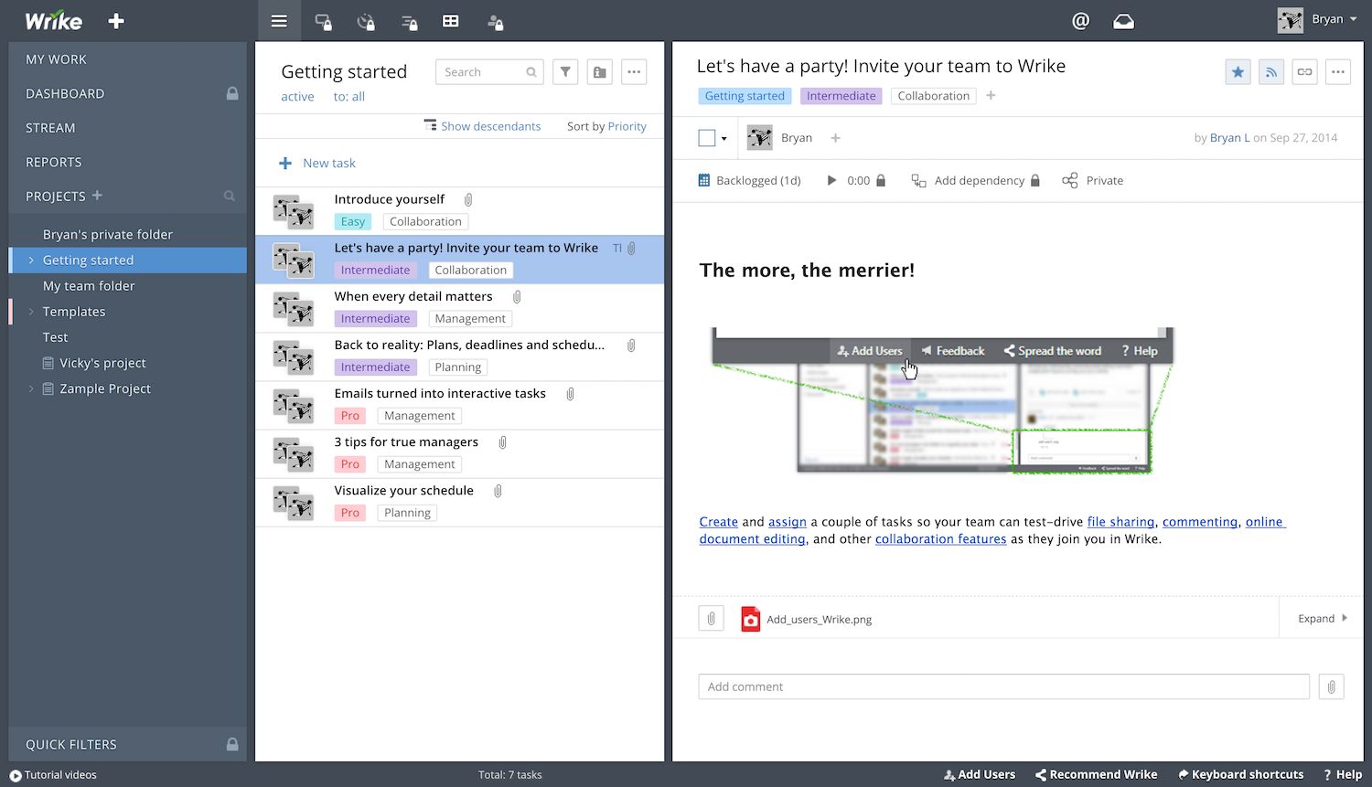
Task: Select Bryan's private folder
Action: tap(108, 235)
